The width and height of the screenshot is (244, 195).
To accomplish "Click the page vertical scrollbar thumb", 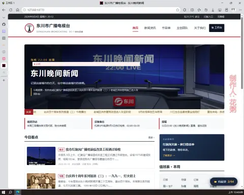I will click(x=242, y=52).
